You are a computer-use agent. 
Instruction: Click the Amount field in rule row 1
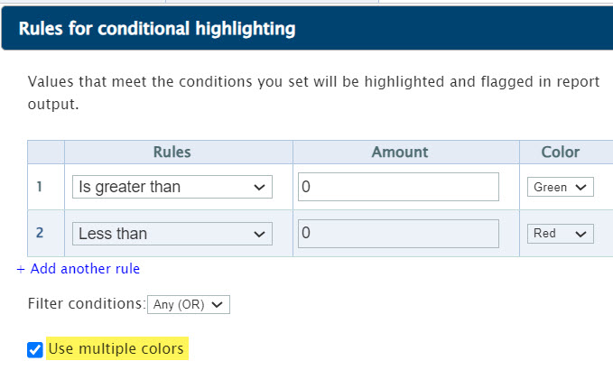click(x=398, y=187)
